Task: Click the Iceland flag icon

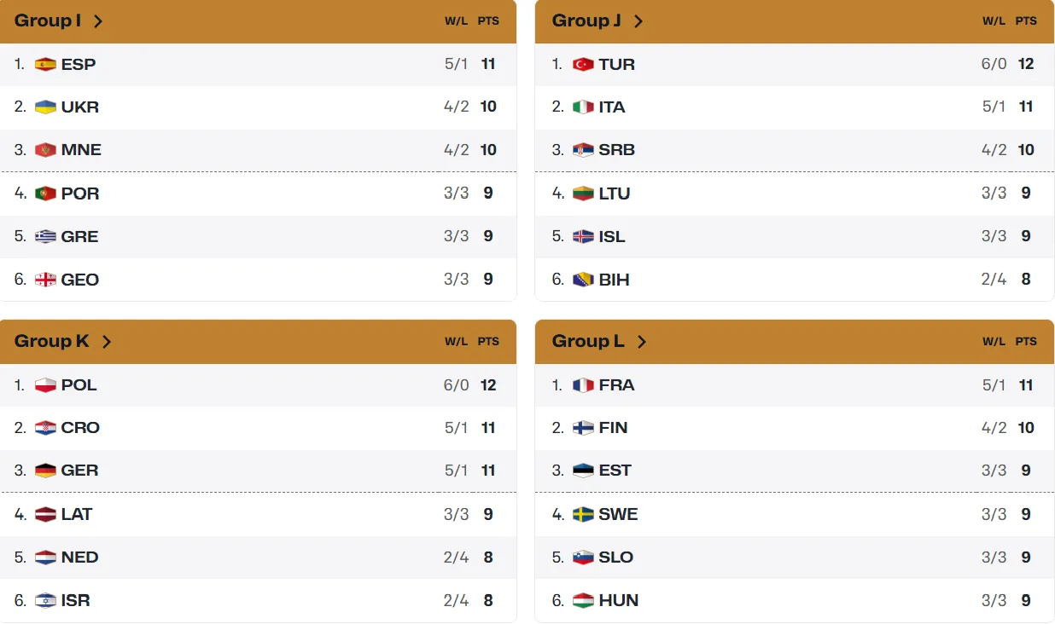Action: [x=583, y=236]
